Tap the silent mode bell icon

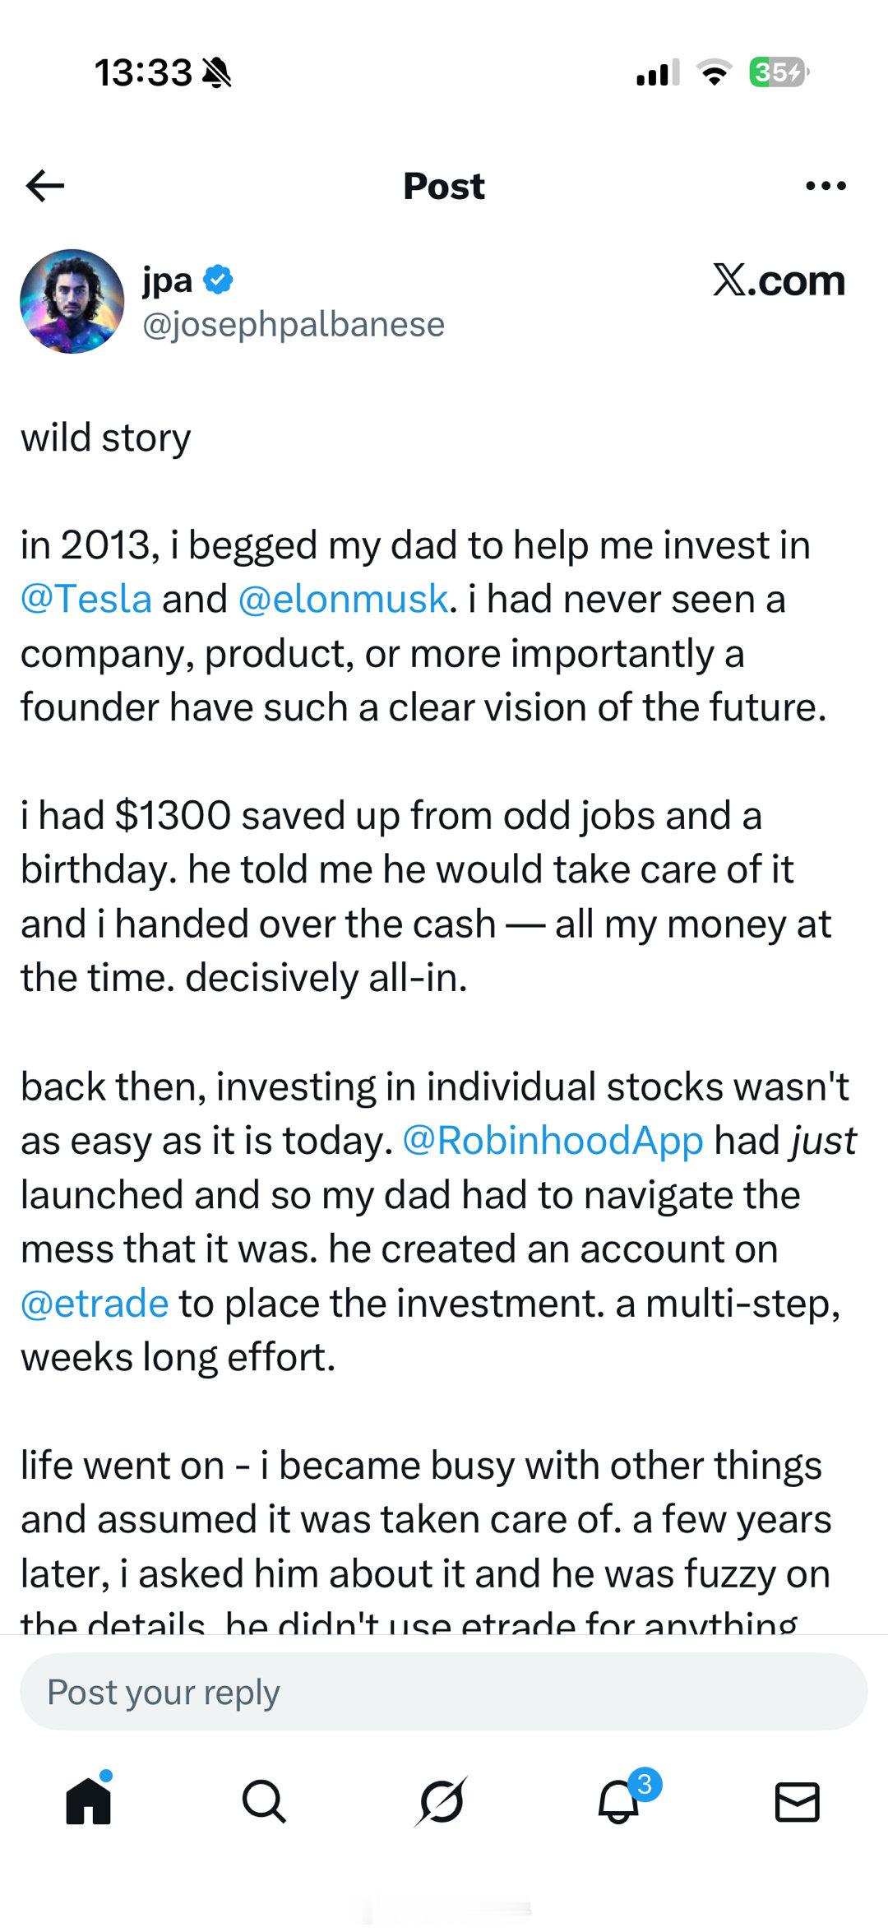pos(217,72)
